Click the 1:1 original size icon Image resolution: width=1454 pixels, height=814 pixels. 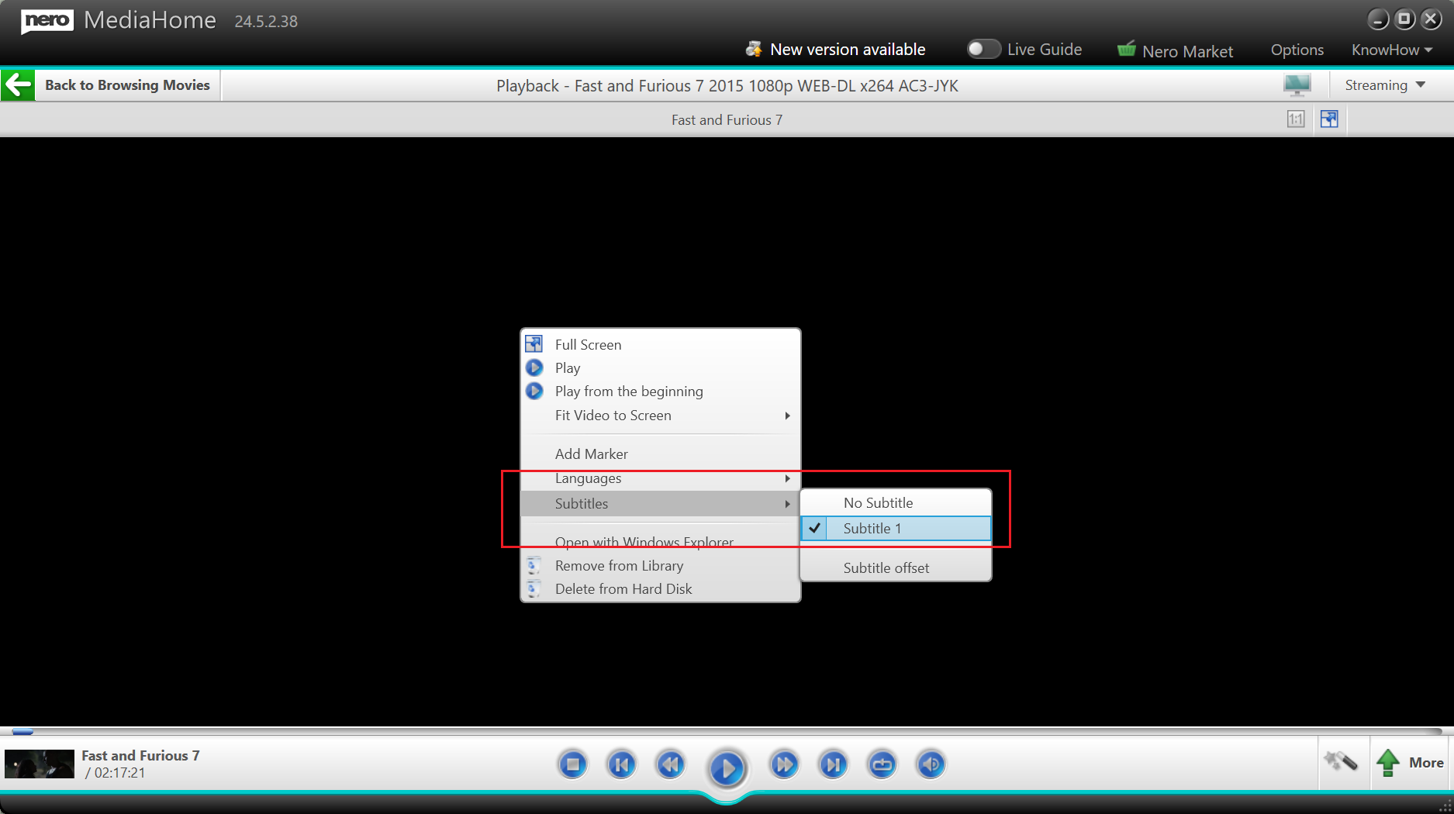click(1296, 119)
